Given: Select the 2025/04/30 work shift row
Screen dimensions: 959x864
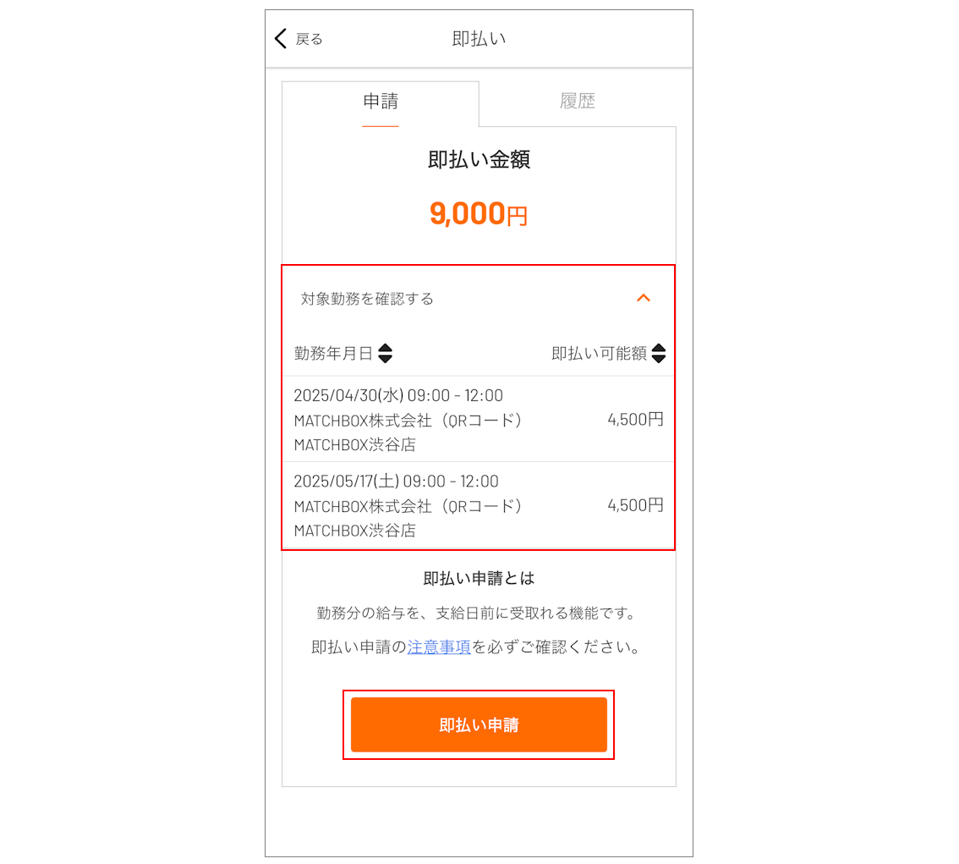Looking at the screenshot, I should [x=479, y=419].
